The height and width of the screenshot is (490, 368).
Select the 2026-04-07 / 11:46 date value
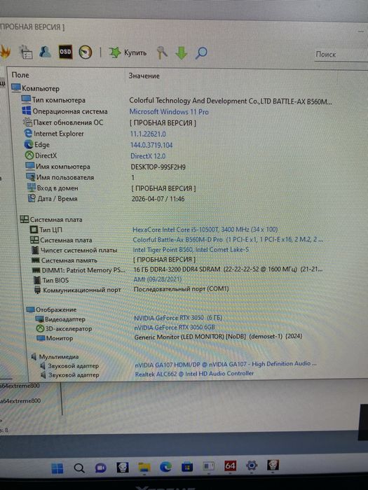pos(158,199)
